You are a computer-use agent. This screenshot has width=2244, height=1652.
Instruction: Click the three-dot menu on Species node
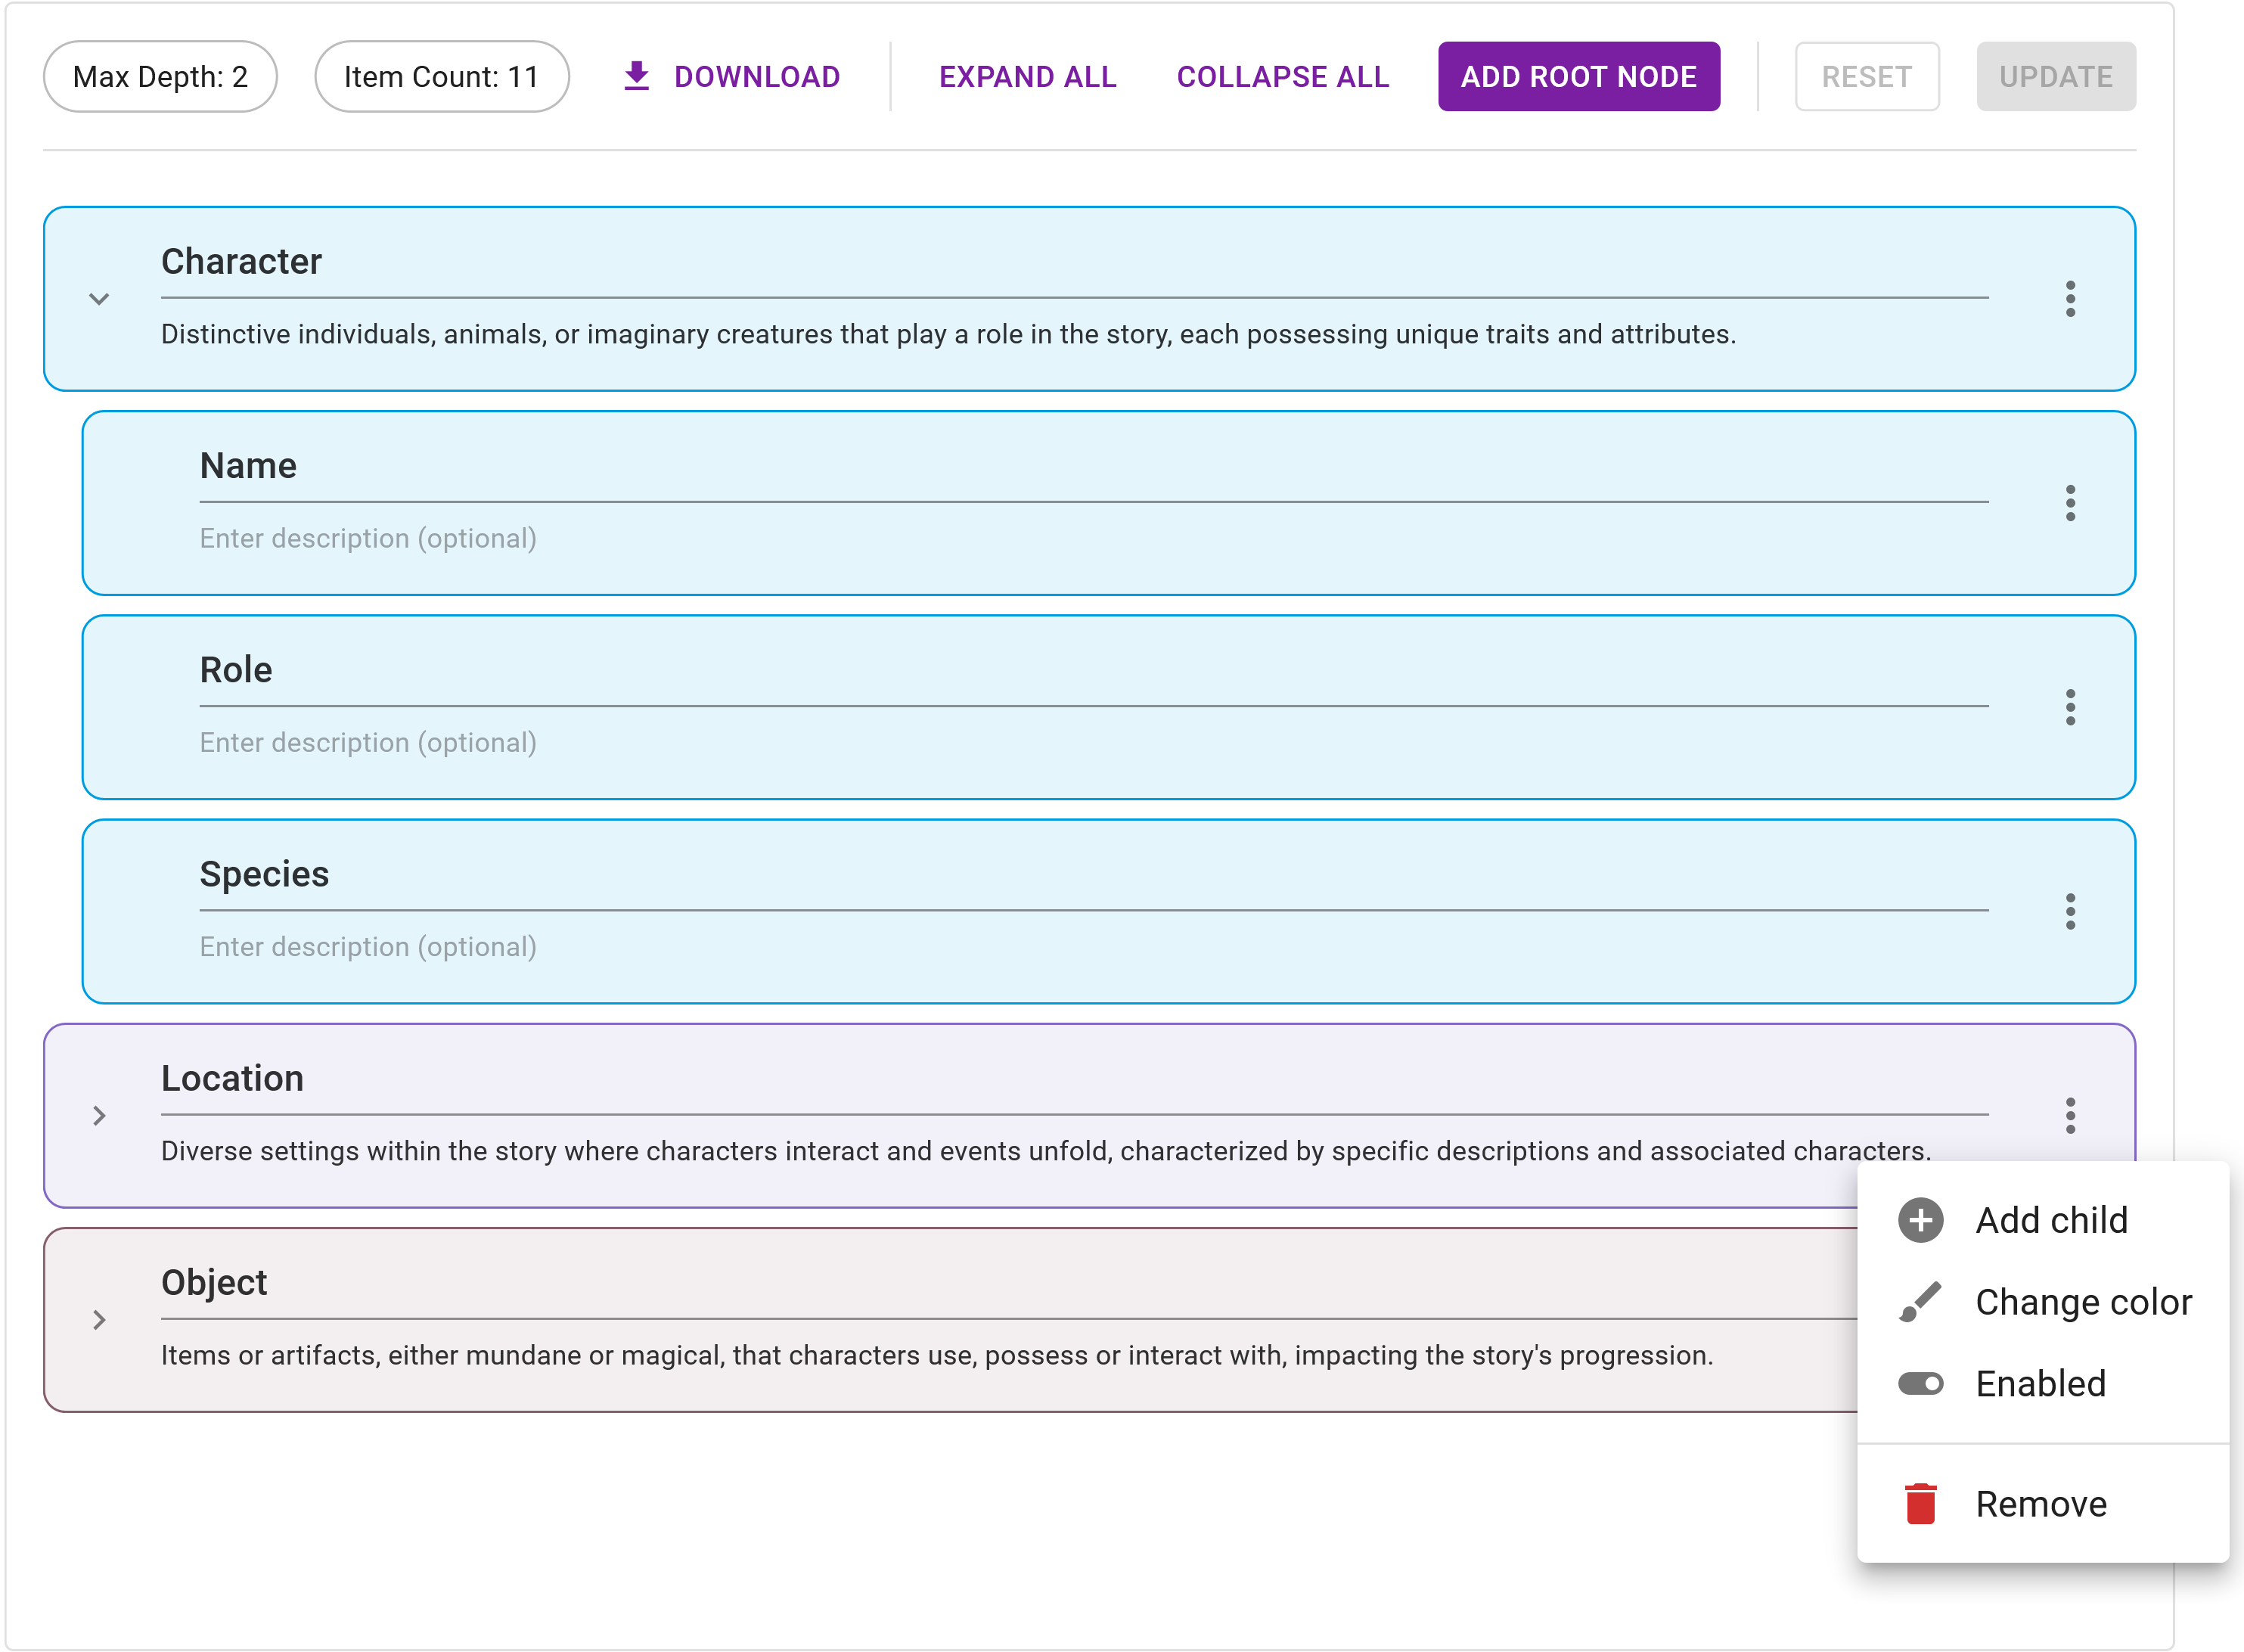[2070, 910]
